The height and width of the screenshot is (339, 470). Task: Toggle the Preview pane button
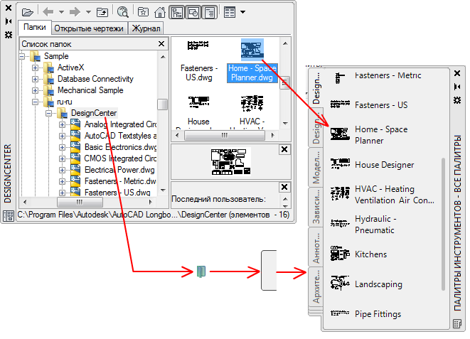coord(193,12)
